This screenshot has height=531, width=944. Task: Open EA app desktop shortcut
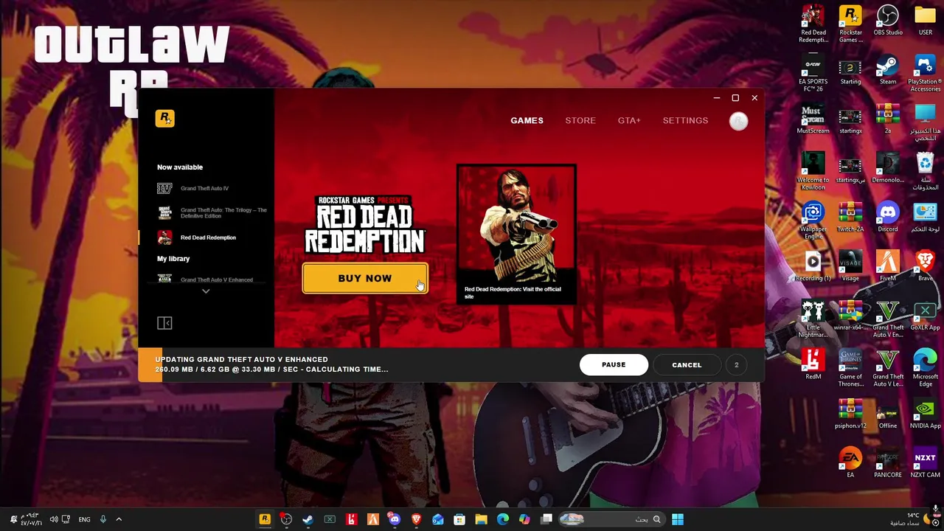(x=850, y=463)
